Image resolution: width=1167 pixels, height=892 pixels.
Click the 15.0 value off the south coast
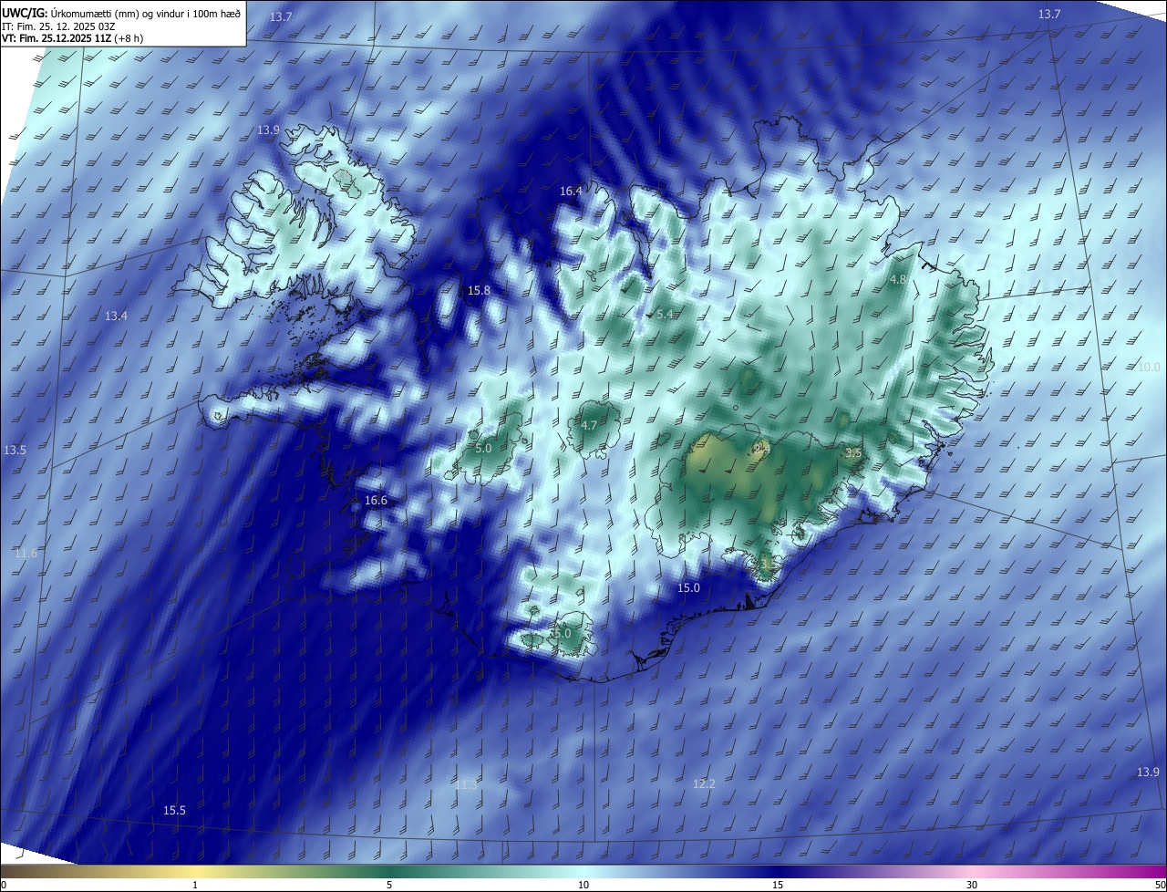tap(688, 588)
